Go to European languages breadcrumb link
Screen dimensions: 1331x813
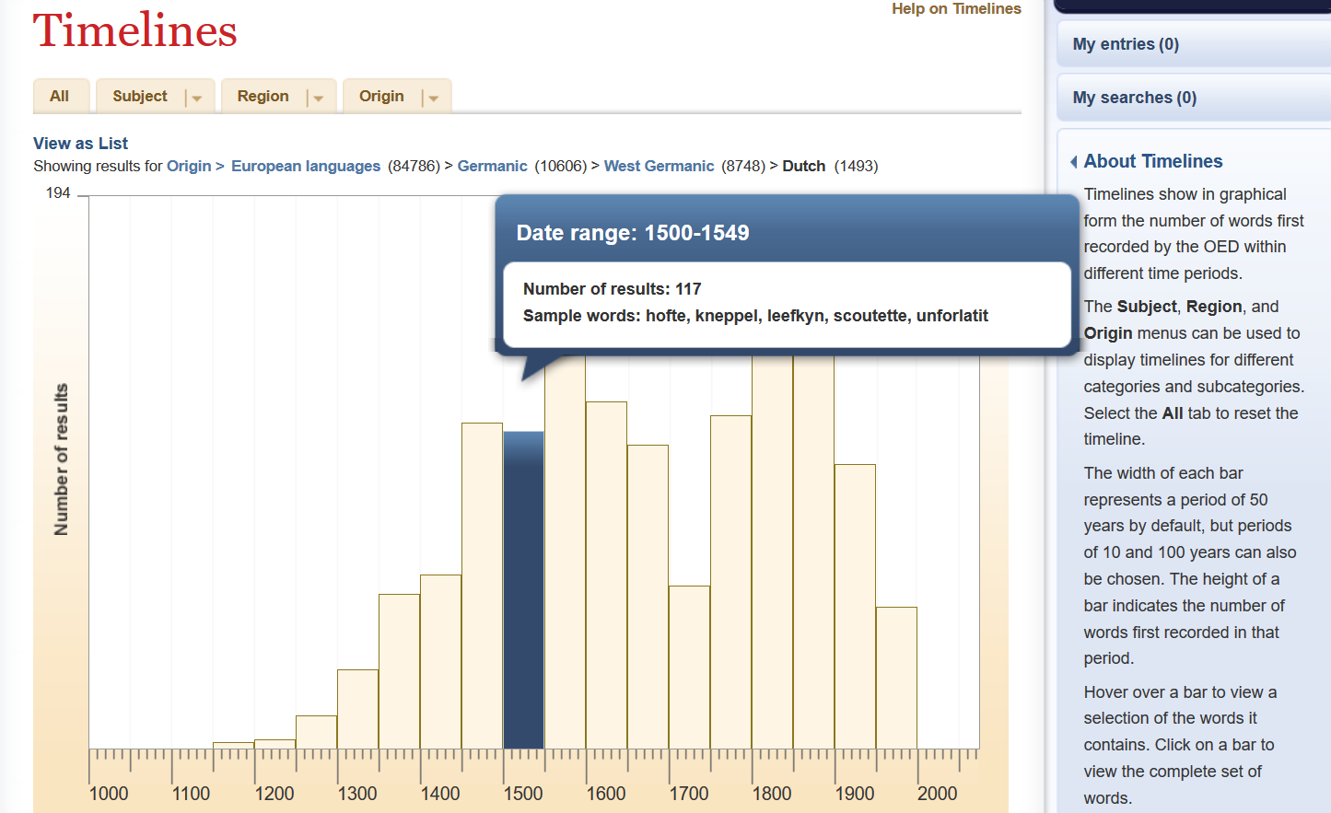[x=305, y=166]
